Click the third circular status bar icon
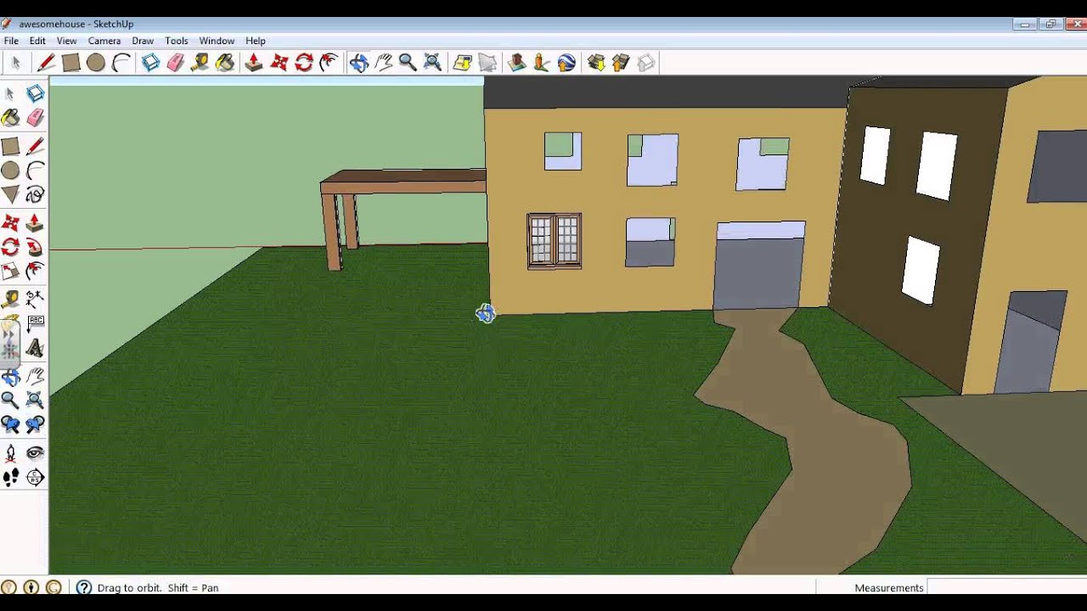This screenshot has width=1087, height=611. 54,587
